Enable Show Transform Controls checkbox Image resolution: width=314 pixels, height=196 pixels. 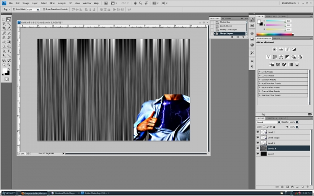(x=44, y=9)
